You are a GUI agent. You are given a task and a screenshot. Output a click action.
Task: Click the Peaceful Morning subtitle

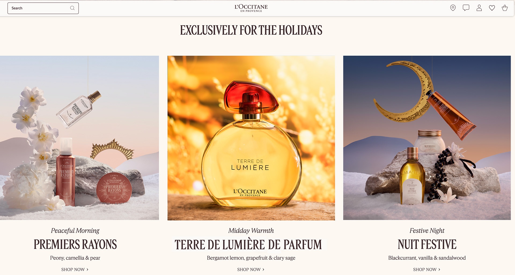(75, 231)
